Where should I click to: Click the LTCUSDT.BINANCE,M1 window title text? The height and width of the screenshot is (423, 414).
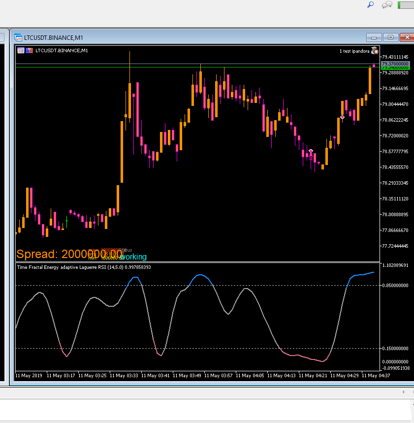(53, 38)
